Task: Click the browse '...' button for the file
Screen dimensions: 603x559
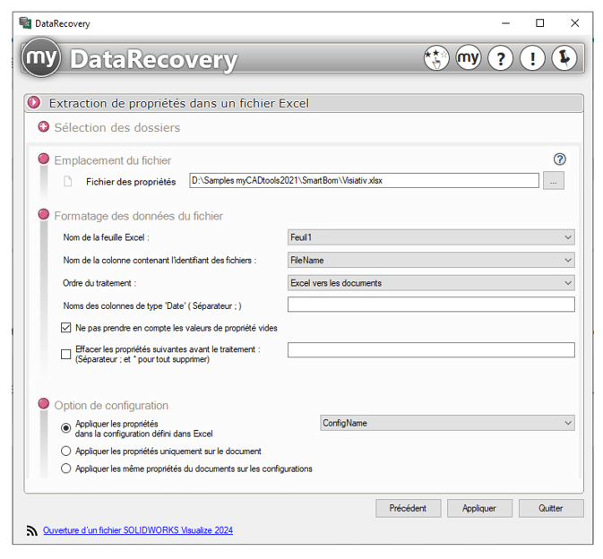Action: tap(554, 181)
